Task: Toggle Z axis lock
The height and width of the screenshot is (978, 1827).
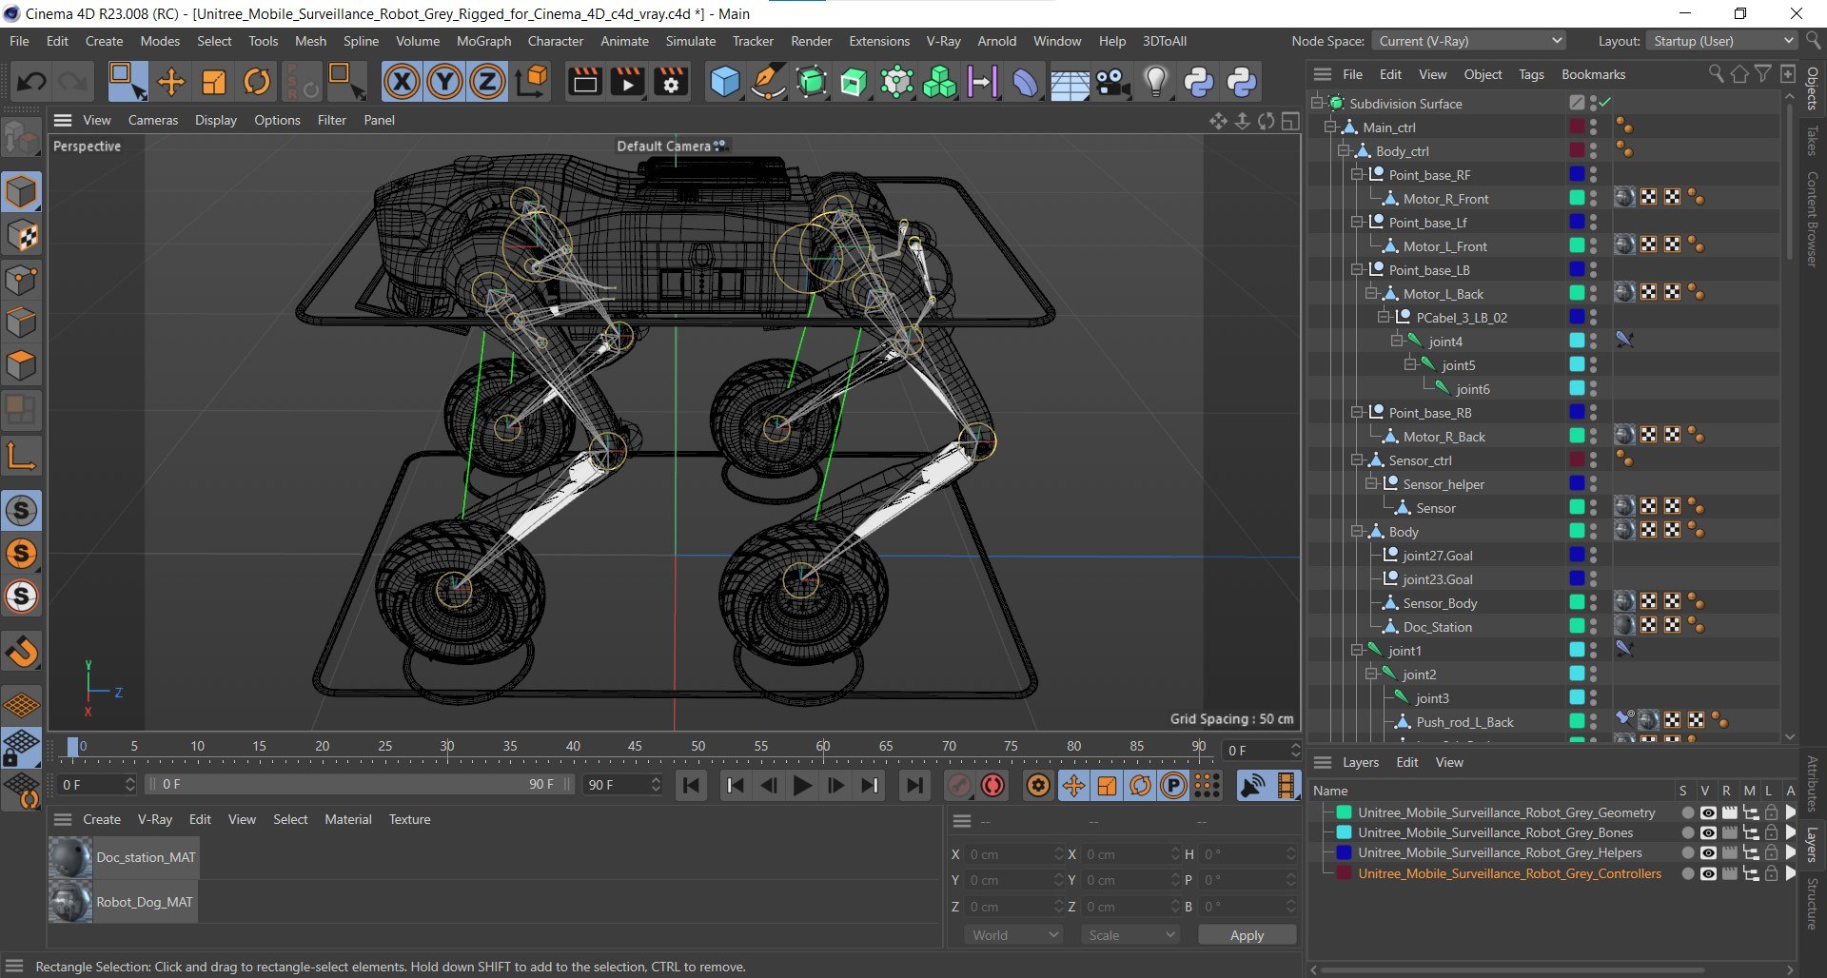Action: tap(487, 82)
